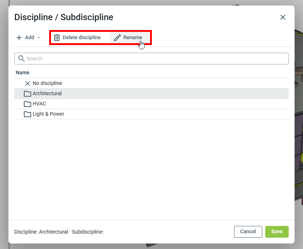Click the trash can icon

(57, 38)
